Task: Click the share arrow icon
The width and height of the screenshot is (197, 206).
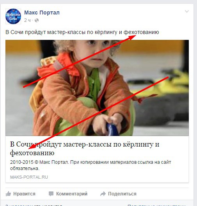Action: click(103, 194)
